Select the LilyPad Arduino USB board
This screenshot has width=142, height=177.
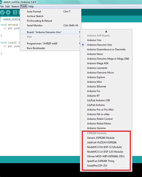pyautogui.click(x=106, y=100)
